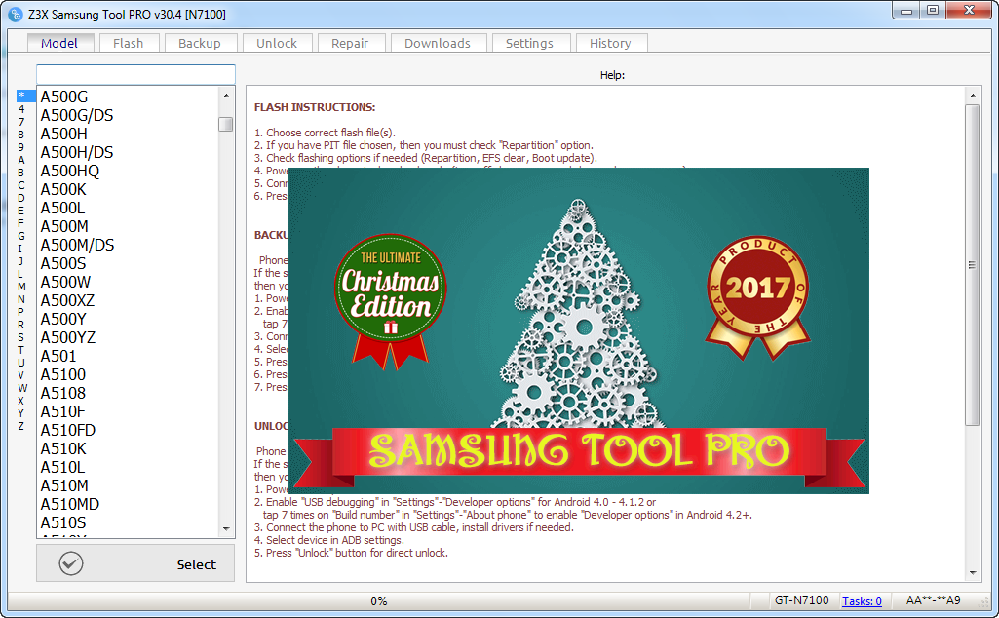This screenshot has width=999, height=618.
Task: Select model A510F
Action: (x=62, y=411)
